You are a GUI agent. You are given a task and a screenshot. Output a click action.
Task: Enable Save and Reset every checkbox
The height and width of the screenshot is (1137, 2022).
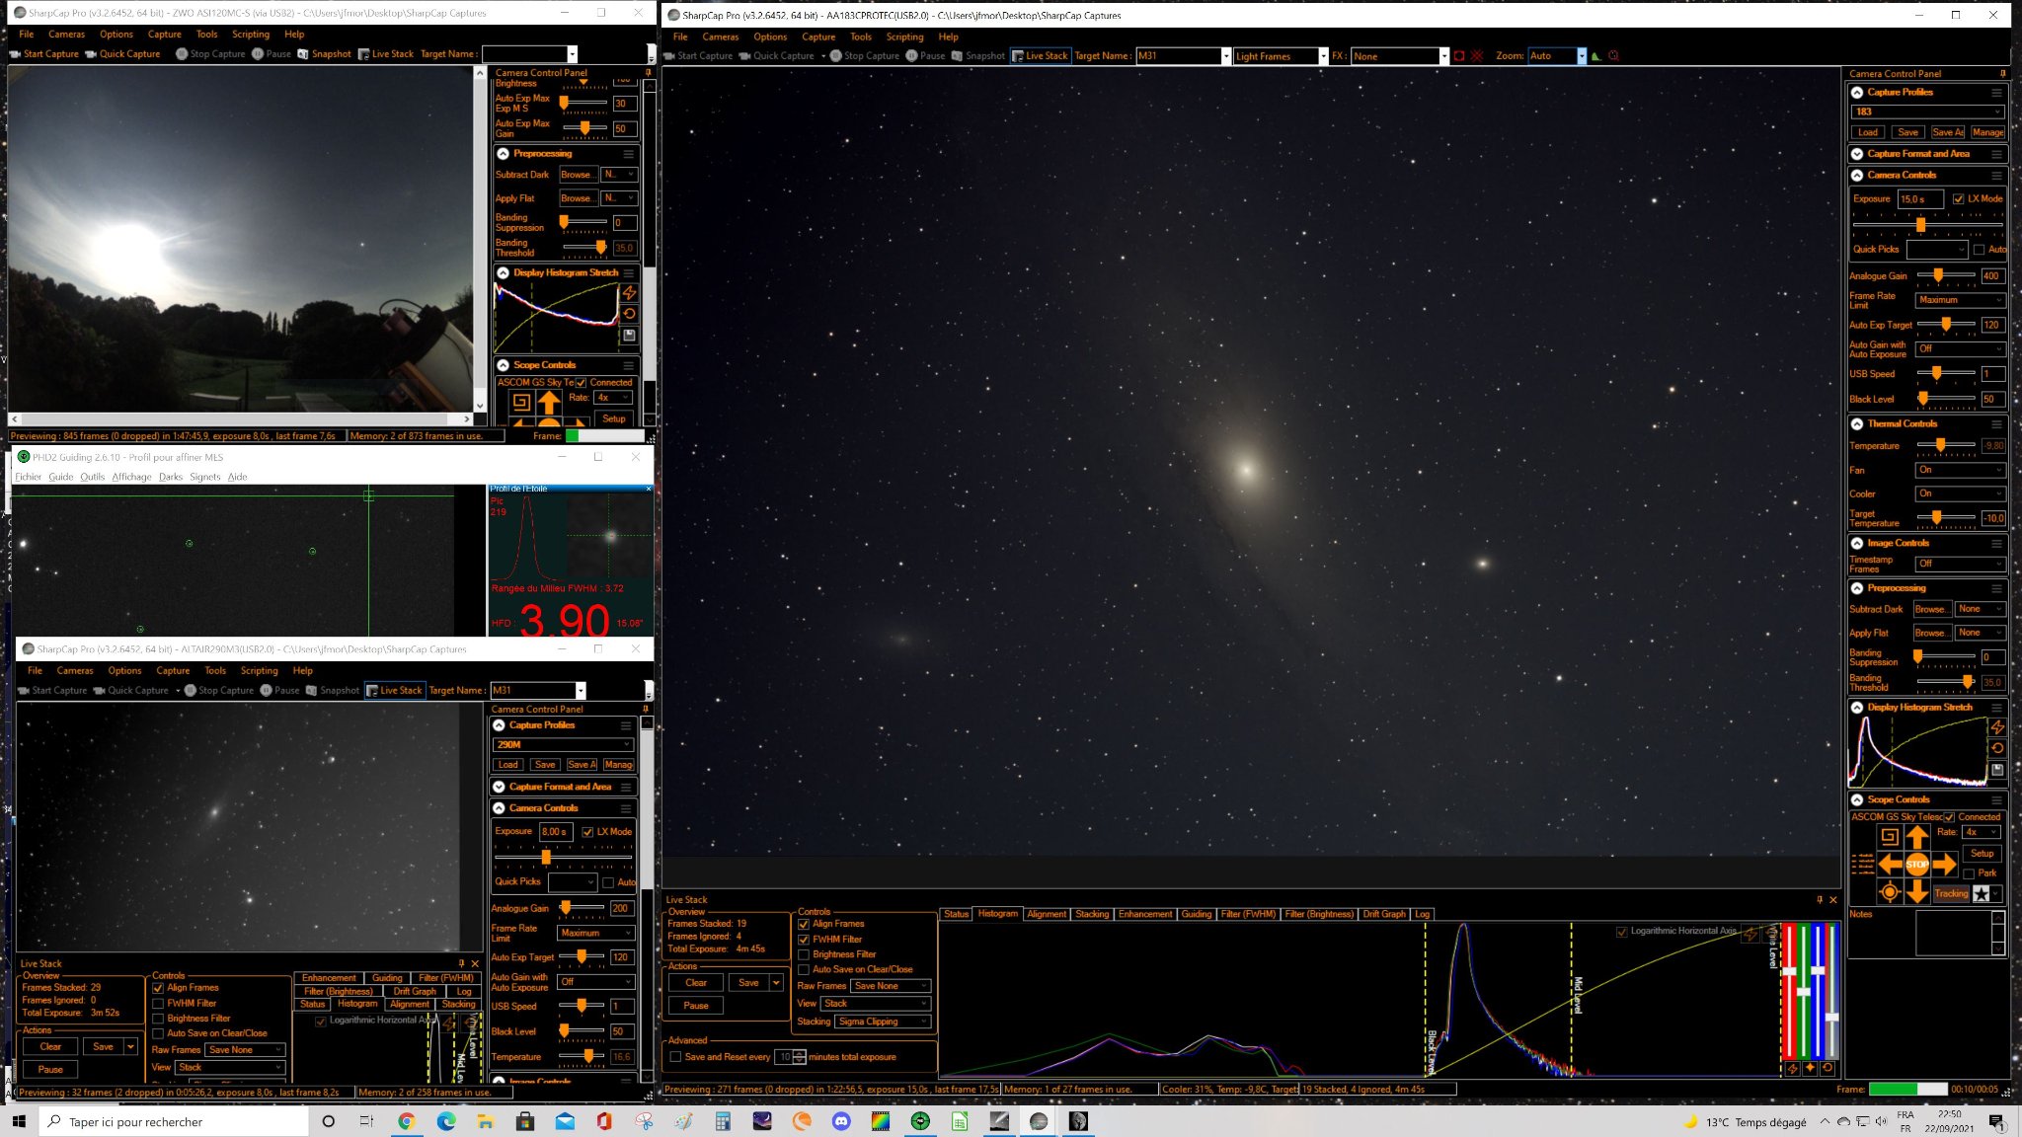(675, 1057)
